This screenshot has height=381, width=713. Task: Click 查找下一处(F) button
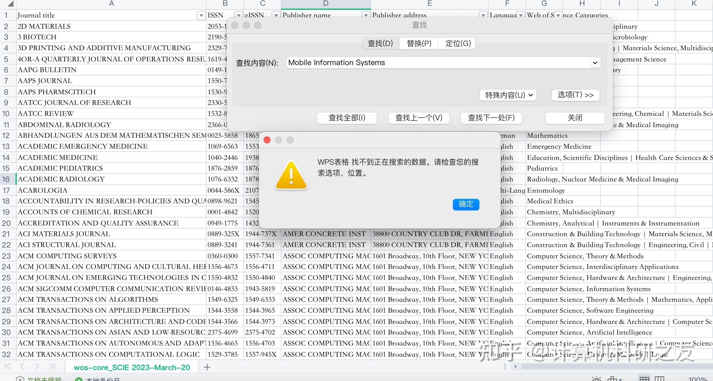tap(491, 118)
